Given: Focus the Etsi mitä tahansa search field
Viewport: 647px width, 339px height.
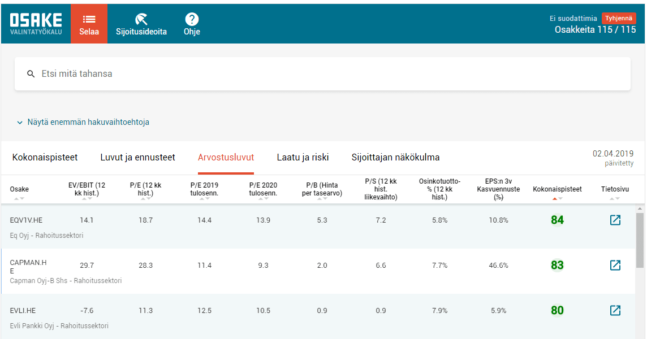Looking at the screenshot, I should [322, 74].
